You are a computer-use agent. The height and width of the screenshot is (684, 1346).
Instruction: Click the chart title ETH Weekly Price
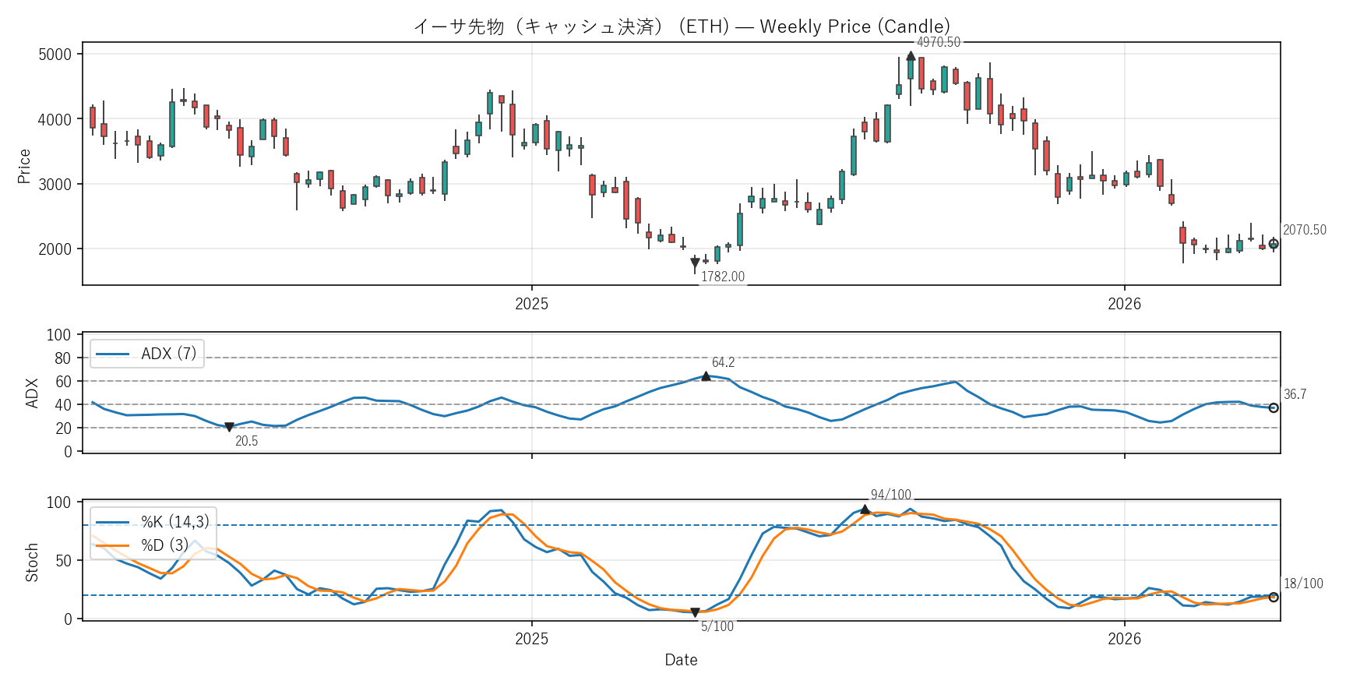click(682, 26)
